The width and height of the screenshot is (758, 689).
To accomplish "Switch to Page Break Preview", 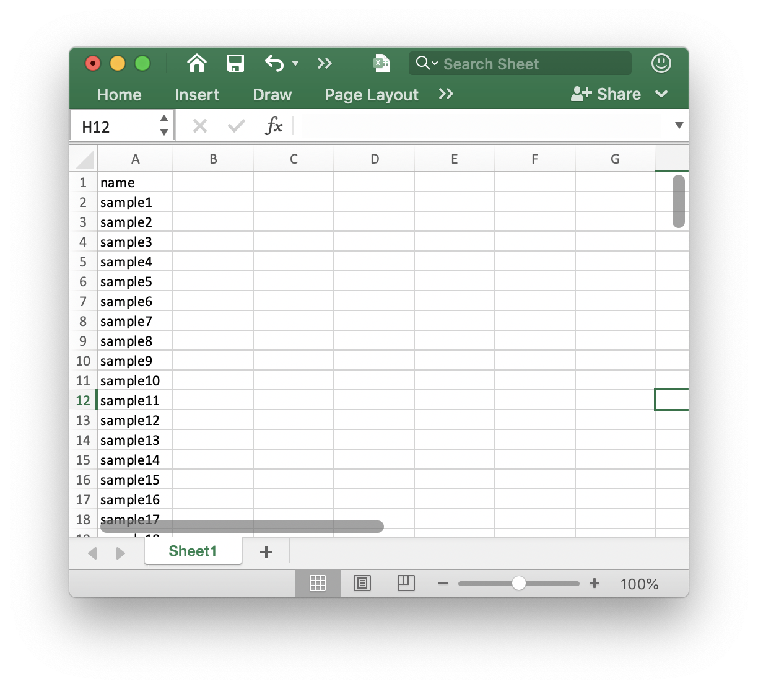I will tap(406, 583).
